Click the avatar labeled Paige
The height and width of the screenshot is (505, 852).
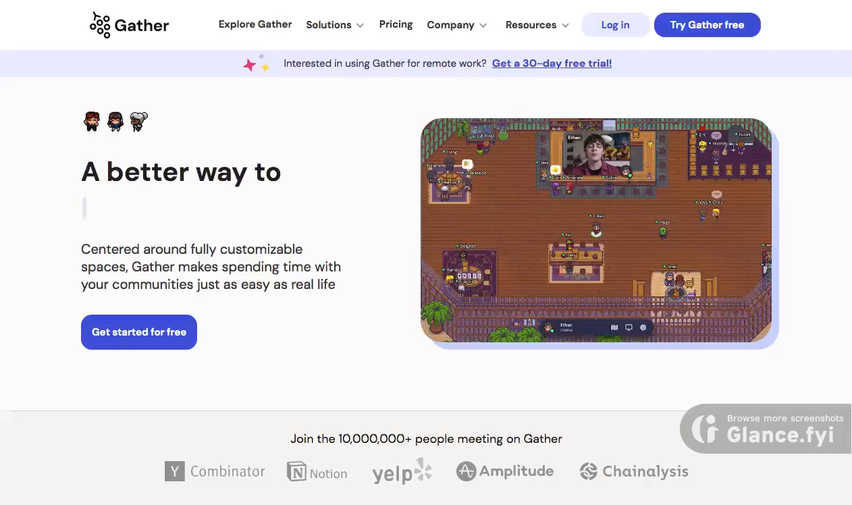pos(663,232)
